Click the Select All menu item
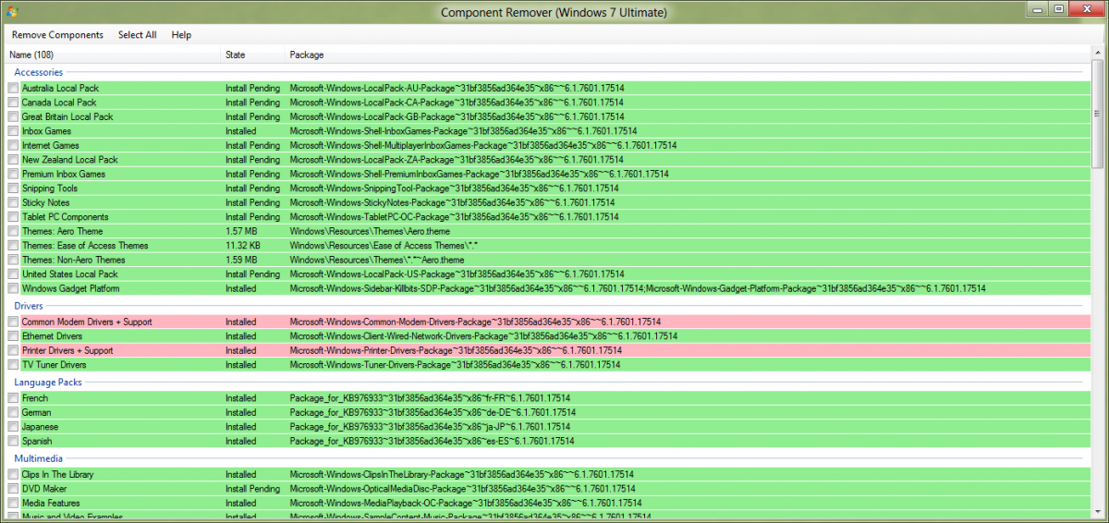 (137, 35)
